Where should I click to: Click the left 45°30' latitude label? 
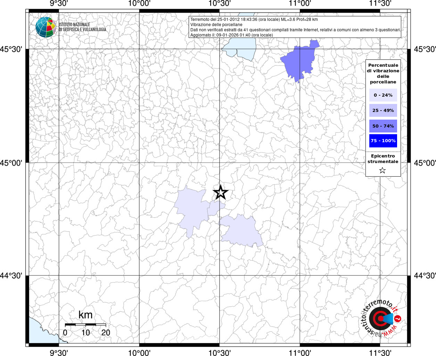click(x=11, y=49)
